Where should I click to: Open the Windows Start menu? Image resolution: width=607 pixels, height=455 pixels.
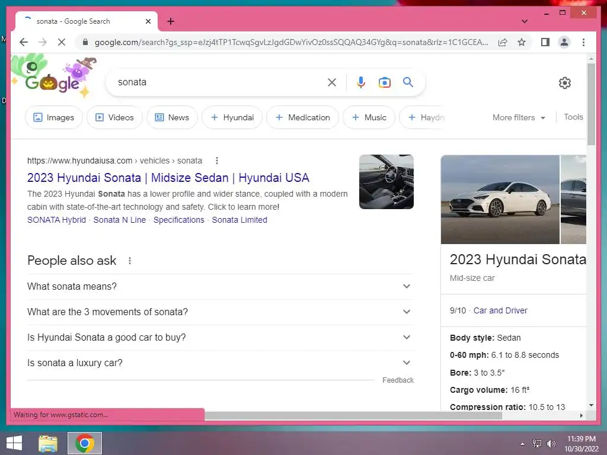pos(14,443)
